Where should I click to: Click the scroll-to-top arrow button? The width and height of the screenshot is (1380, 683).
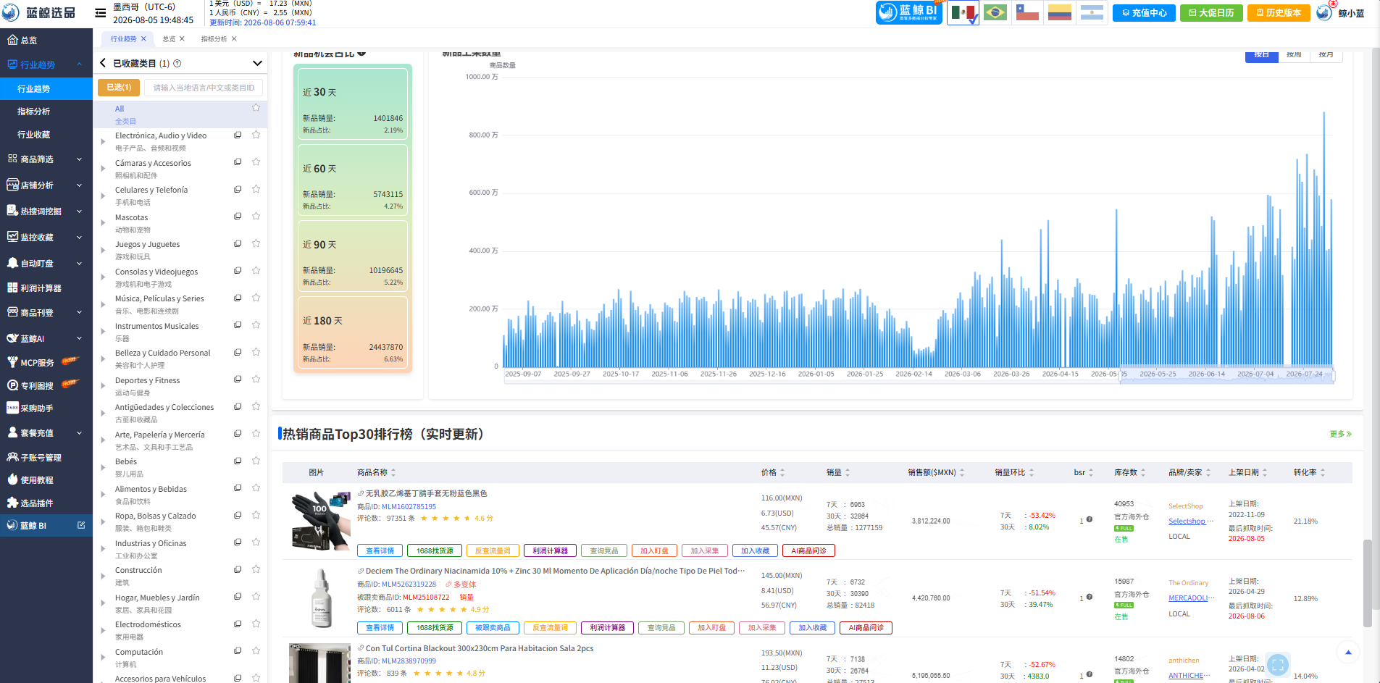(x=1348, y=653)
